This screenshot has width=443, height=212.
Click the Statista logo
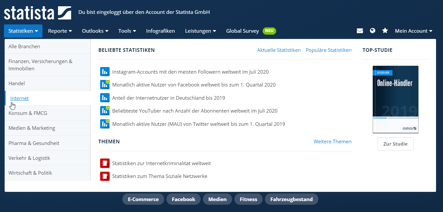(x=37, y=13)
